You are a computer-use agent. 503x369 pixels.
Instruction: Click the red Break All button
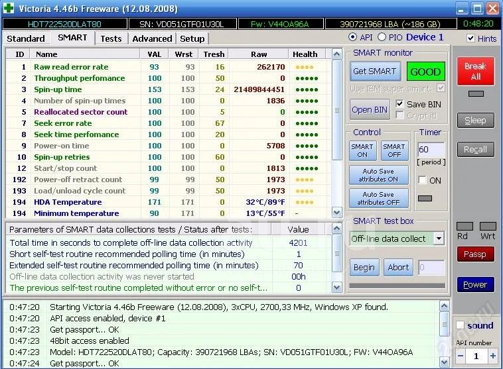tap(475, 71)
